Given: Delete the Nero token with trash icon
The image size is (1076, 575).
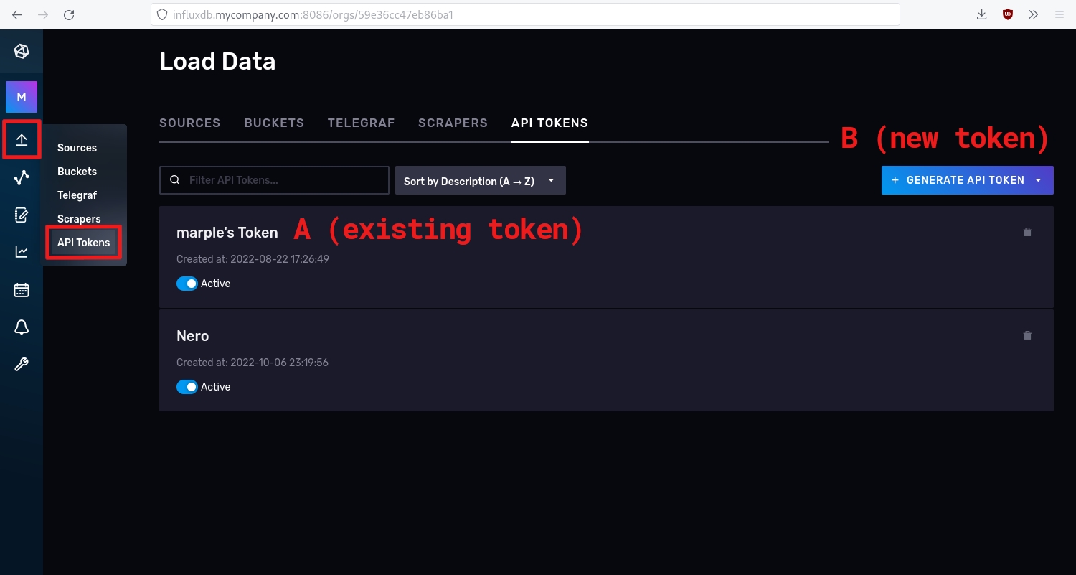Looking at the screenshot, I should pyautogui.click(x=1027, y=335).
